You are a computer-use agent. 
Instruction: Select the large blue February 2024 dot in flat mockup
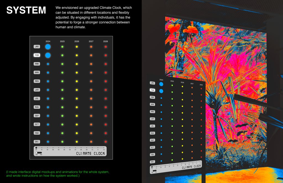tap(48, 55)
